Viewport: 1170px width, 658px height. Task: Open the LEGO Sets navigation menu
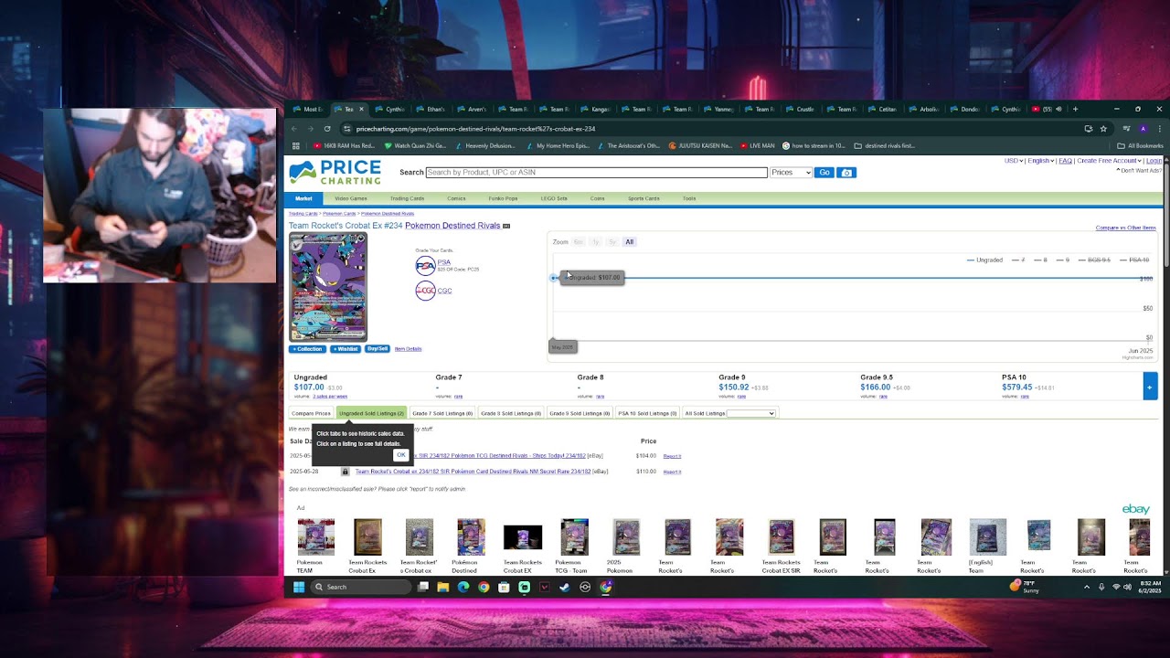[554, 198]
